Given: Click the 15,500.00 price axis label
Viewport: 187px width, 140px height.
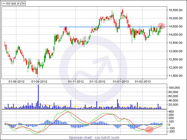Looking at the screenshot, I should [175, 10].
